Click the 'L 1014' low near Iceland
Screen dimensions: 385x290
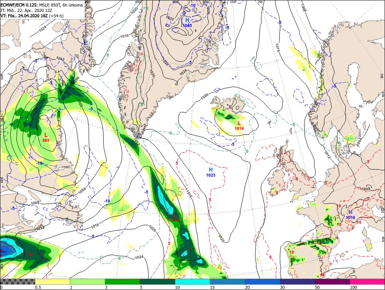pyautogui.click(x=239, y=125)
